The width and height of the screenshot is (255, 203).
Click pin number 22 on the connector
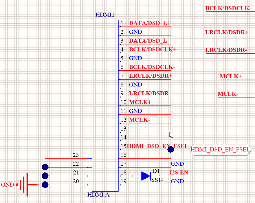(x=76, y=164)
